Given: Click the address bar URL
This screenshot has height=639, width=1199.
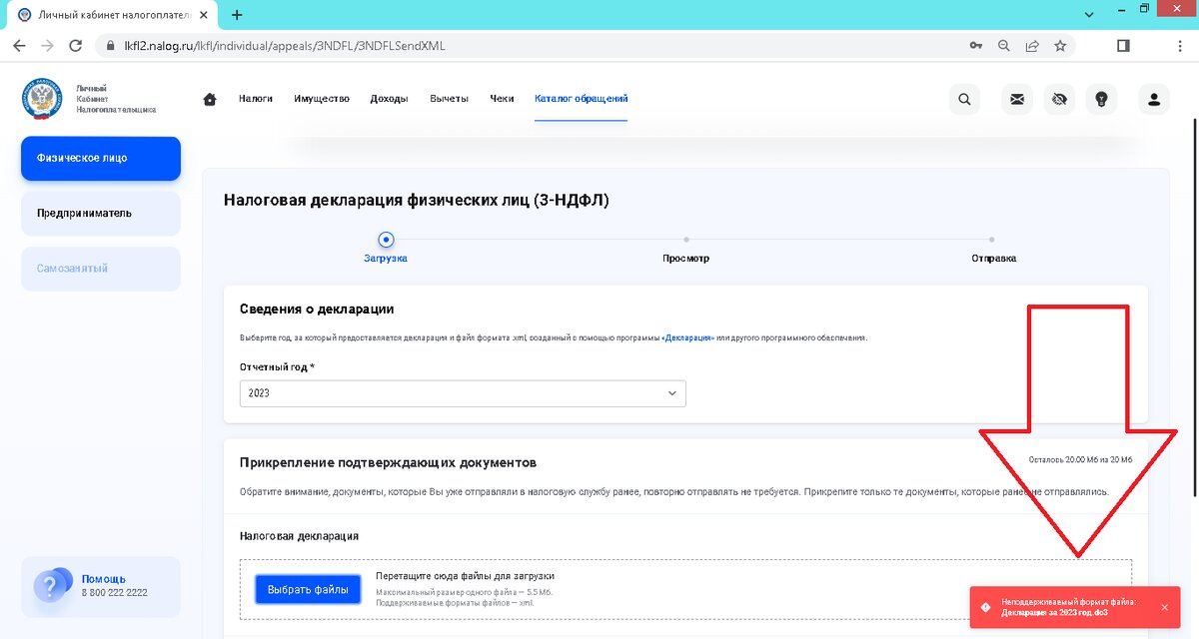Looking at the screenshot, I should (286, 46).
